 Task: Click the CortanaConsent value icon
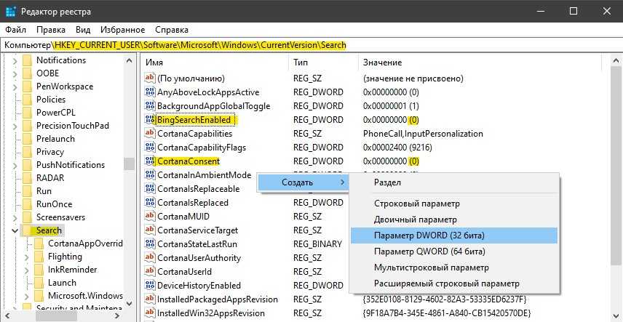click(x=151, y=161)
